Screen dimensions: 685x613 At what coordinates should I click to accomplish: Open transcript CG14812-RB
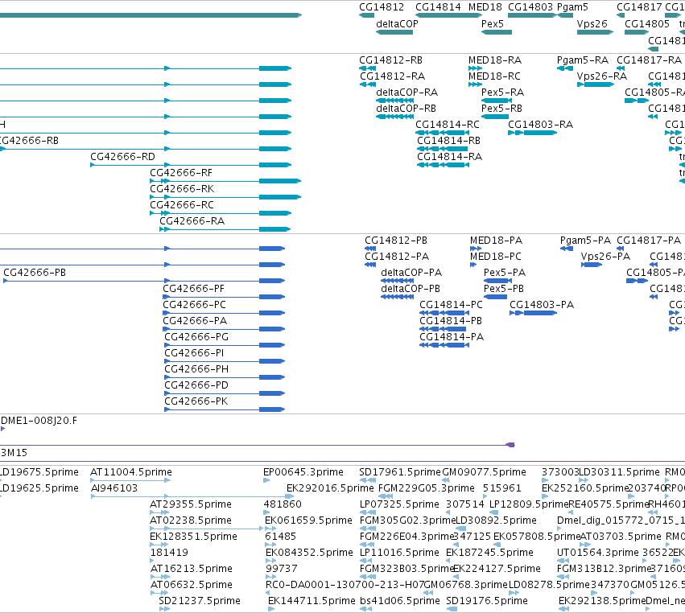tap(390, 60)
